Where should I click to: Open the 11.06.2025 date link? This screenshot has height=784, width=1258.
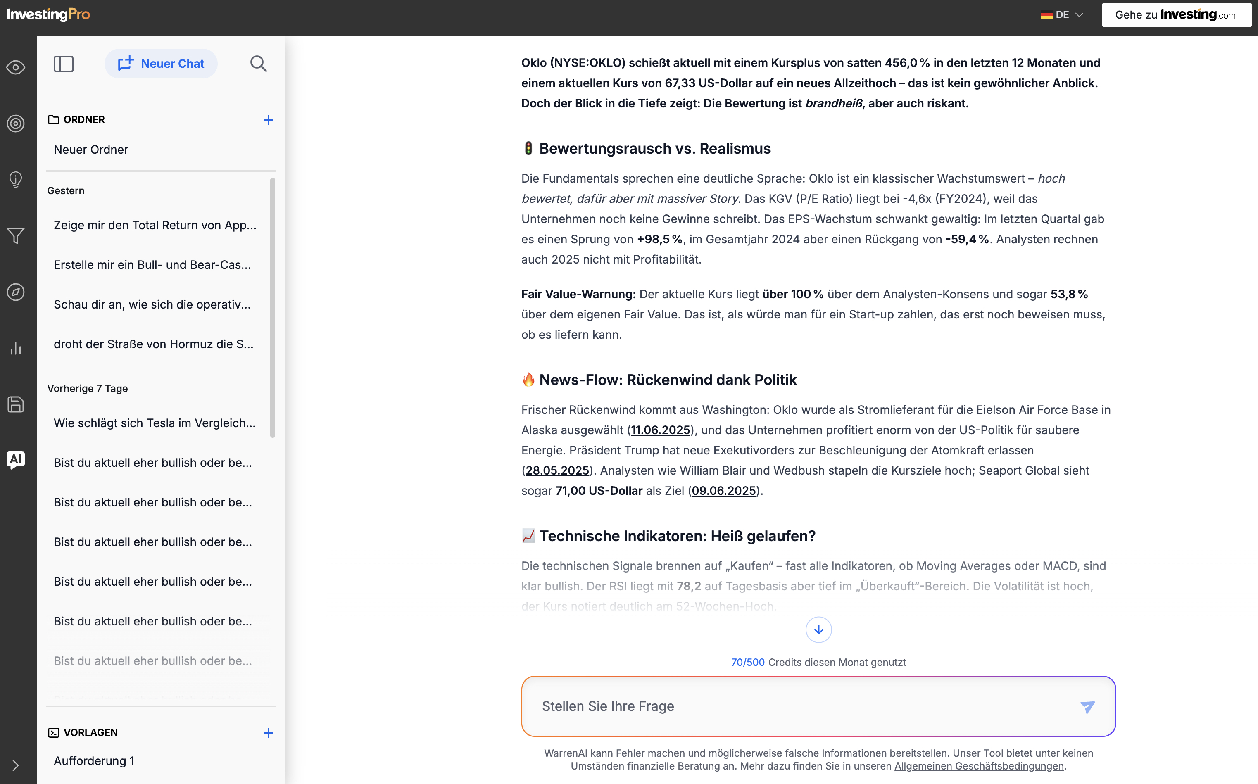(660, 430)
